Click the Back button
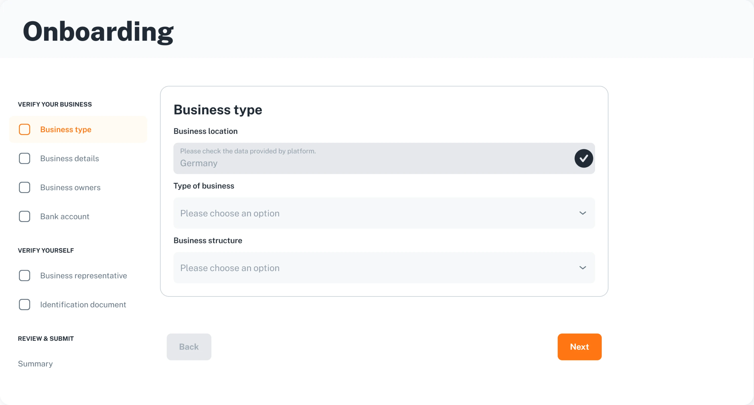 tap(189, 347)
